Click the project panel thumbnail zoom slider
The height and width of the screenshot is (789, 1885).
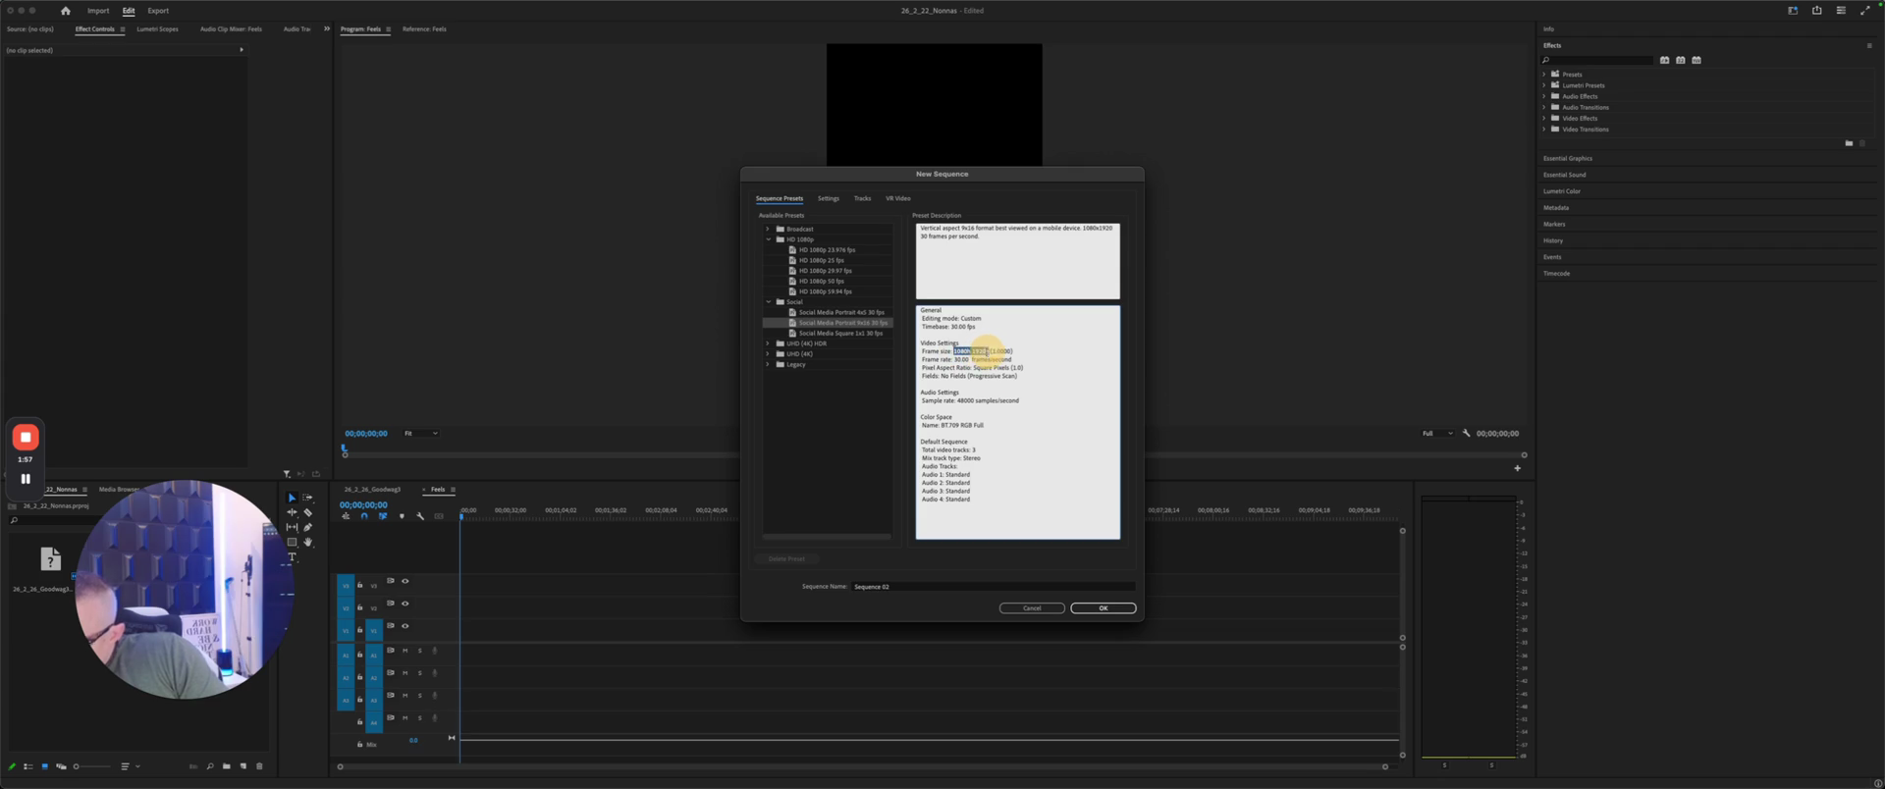pyautogui.click(x=90, y=766)
